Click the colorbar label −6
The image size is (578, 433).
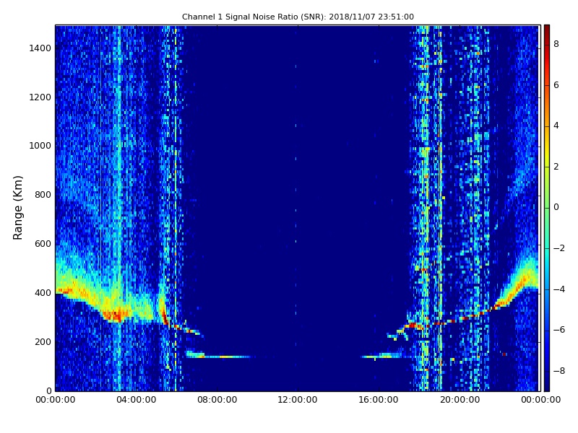point(559,330)
